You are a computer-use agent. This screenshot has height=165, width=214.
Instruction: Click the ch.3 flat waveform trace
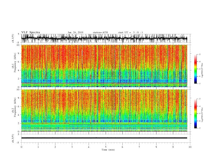point(104,138)
